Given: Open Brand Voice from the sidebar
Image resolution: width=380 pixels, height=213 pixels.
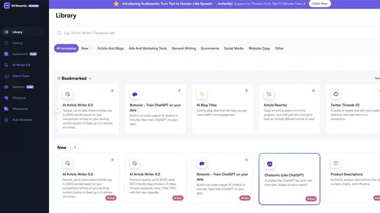Looking at the screenshot, I should pos(21,76).
